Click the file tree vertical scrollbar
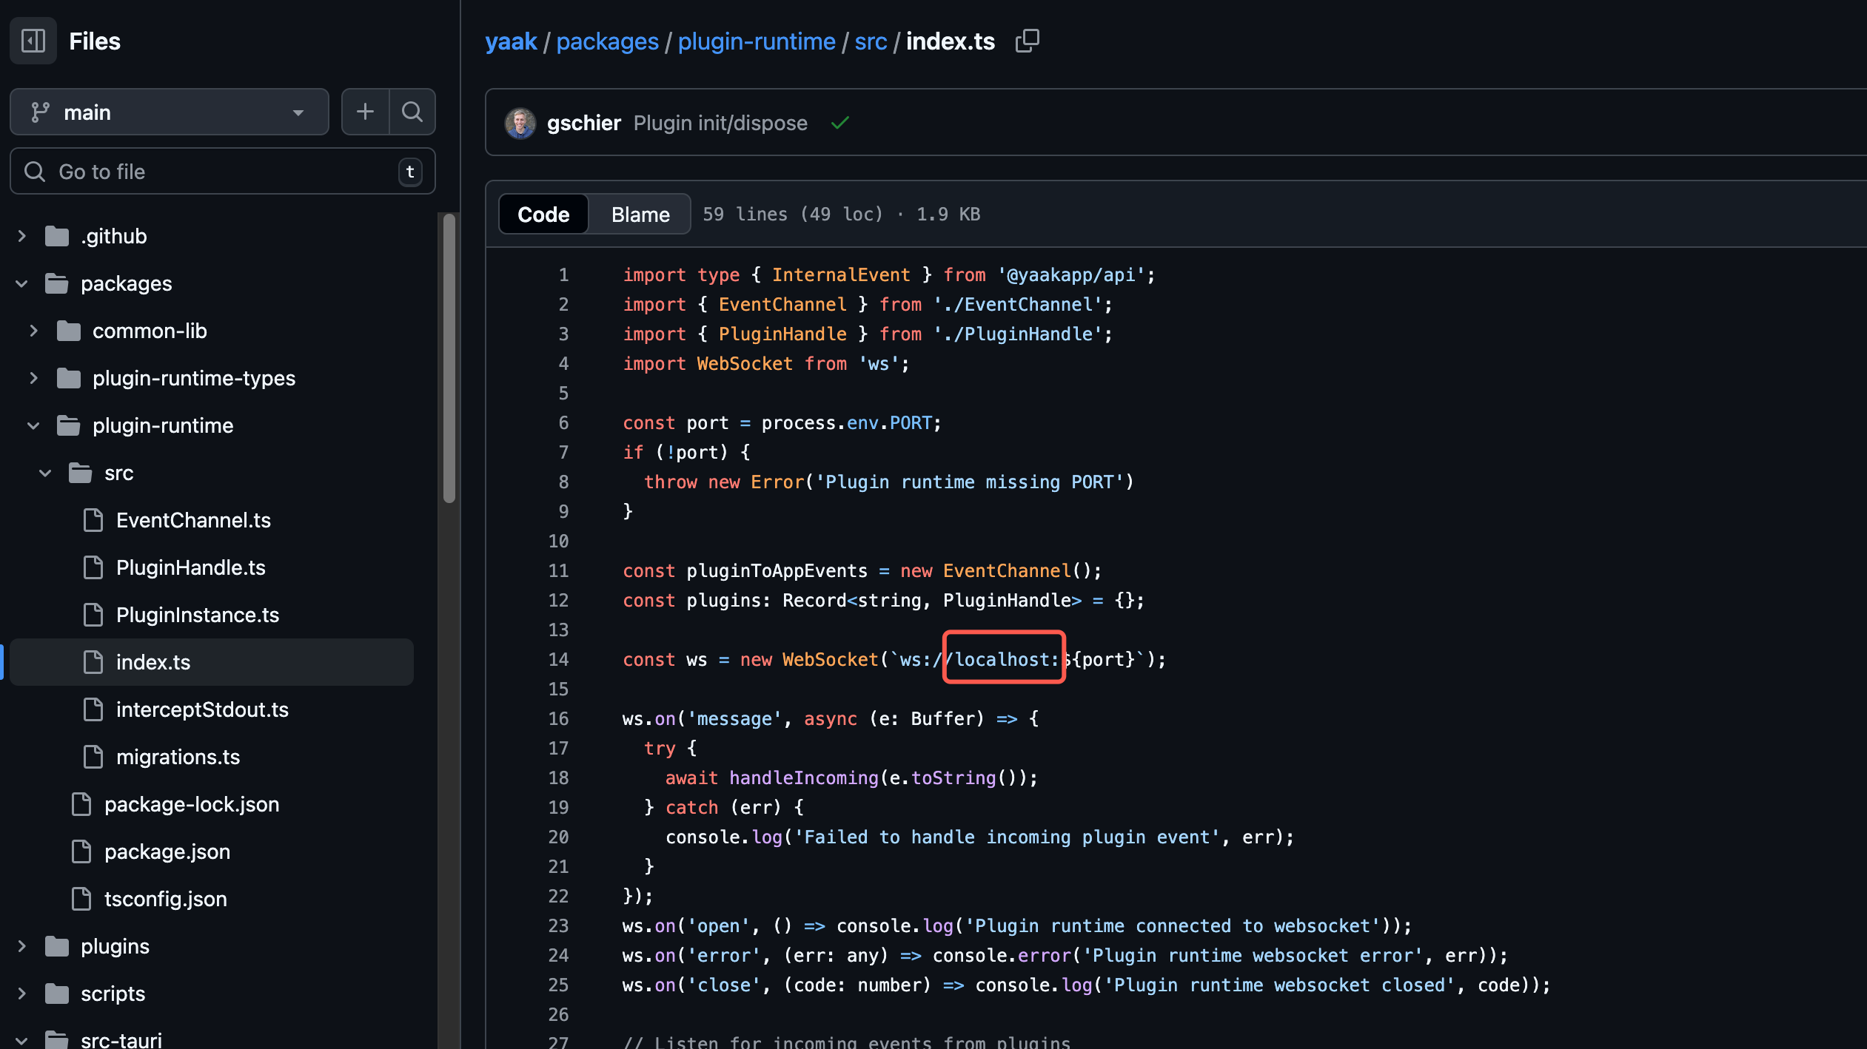The height and width of the screenshot is (1049, 1867). pos(449,359)
